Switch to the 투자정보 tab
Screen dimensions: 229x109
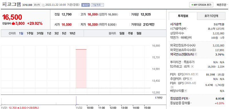pos(183,16)
